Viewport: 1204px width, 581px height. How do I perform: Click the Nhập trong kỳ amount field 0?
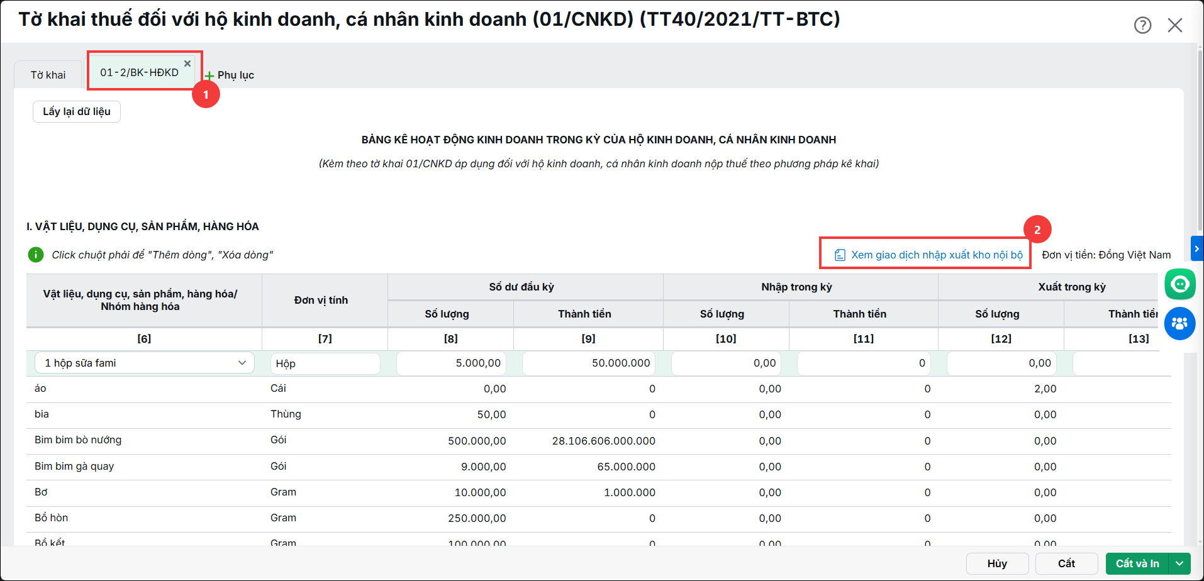click(x=864, y=363)
